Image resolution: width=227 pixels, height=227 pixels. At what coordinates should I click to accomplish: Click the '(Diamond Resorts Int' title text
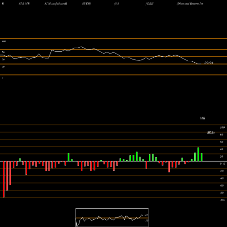coord(190,4)
